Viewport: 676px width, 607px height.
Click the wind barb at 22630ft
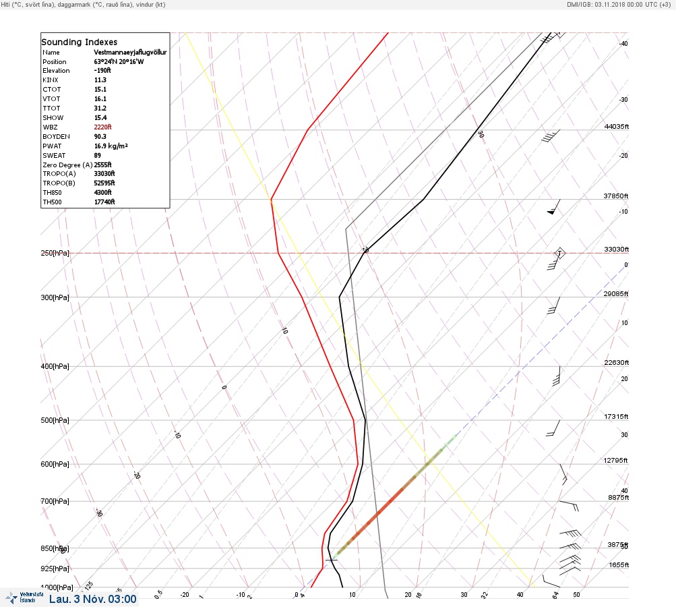coord(556,376)
